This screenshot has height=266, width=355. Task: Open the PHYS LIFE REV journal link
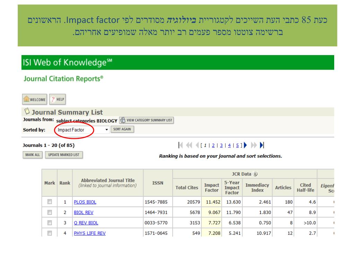click(x=90, y=233)
